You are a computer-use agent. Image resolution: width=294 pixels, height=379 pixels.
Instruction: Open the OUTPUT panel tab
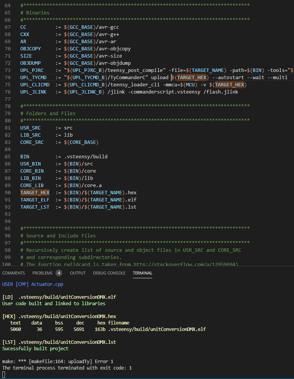[x=77, y=273]
